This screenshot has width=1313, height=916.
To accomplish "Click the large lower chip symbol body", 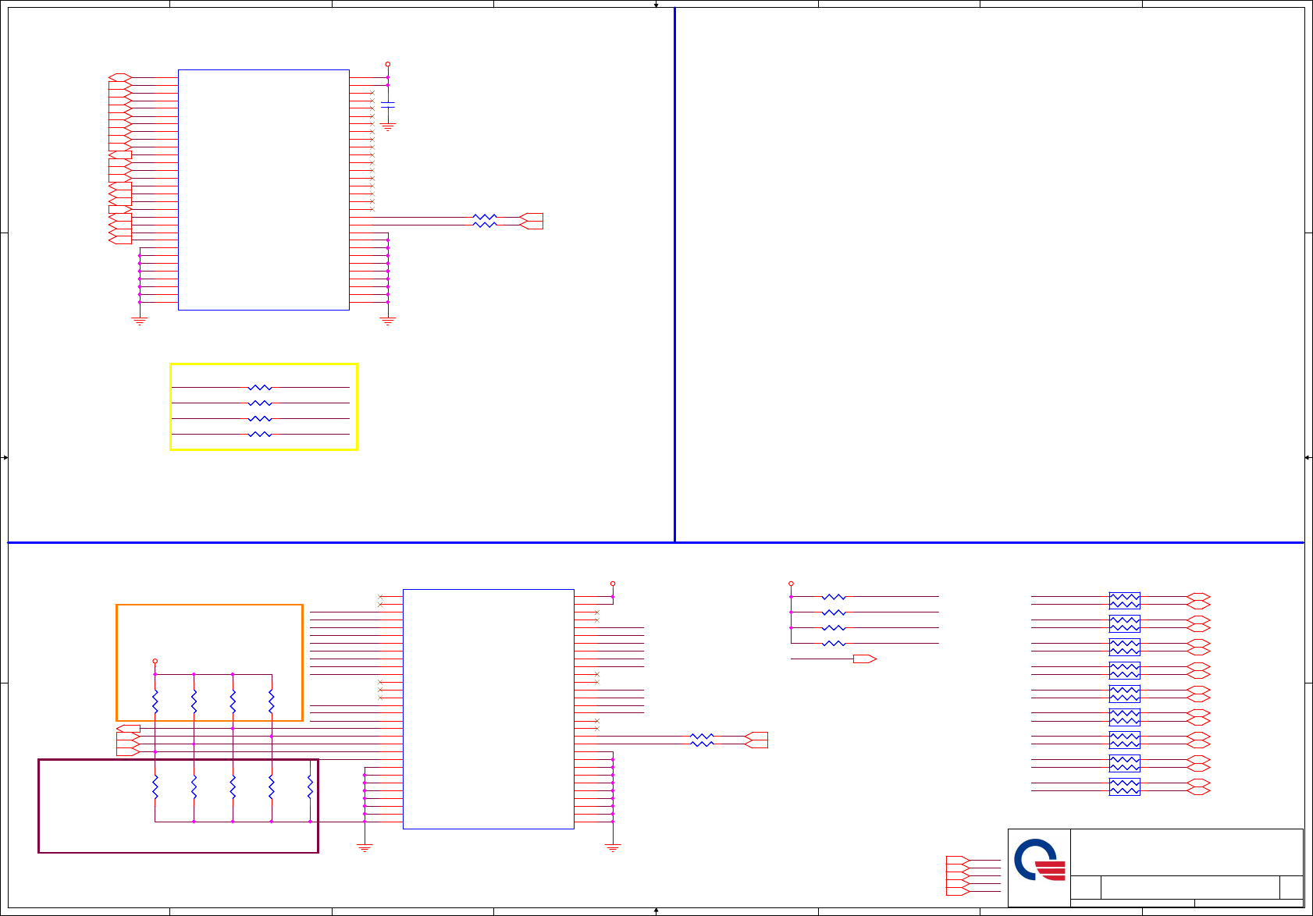I will point(489,708).
